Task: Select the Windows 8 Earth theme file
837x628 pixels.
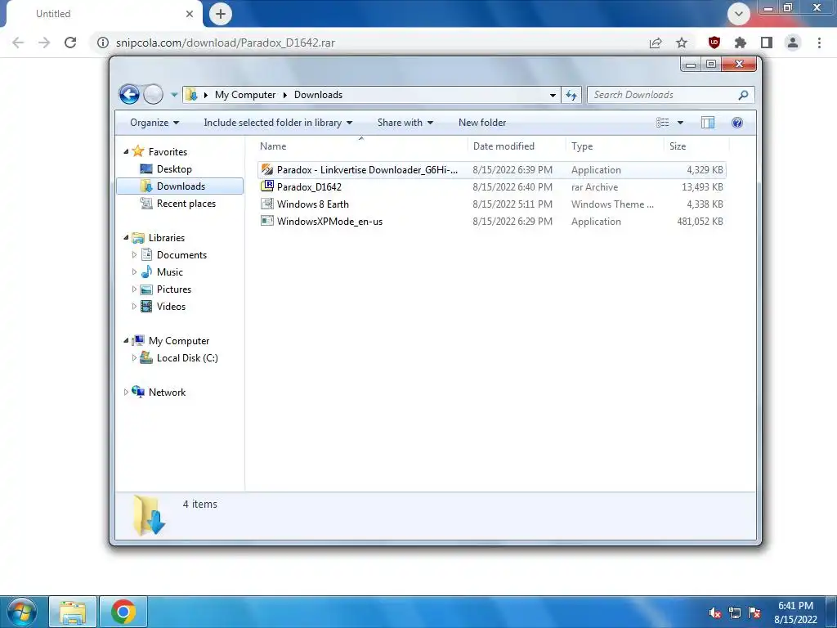Action: (491, 204)
